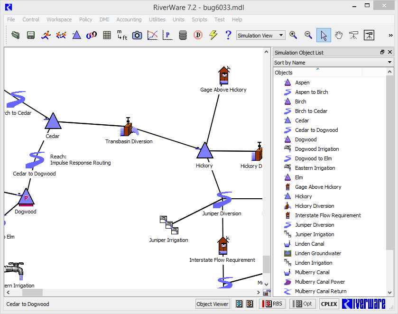This screenshot has height=314, width=398.
Task: Zoom in on the workspace
Action: (293, 35)
